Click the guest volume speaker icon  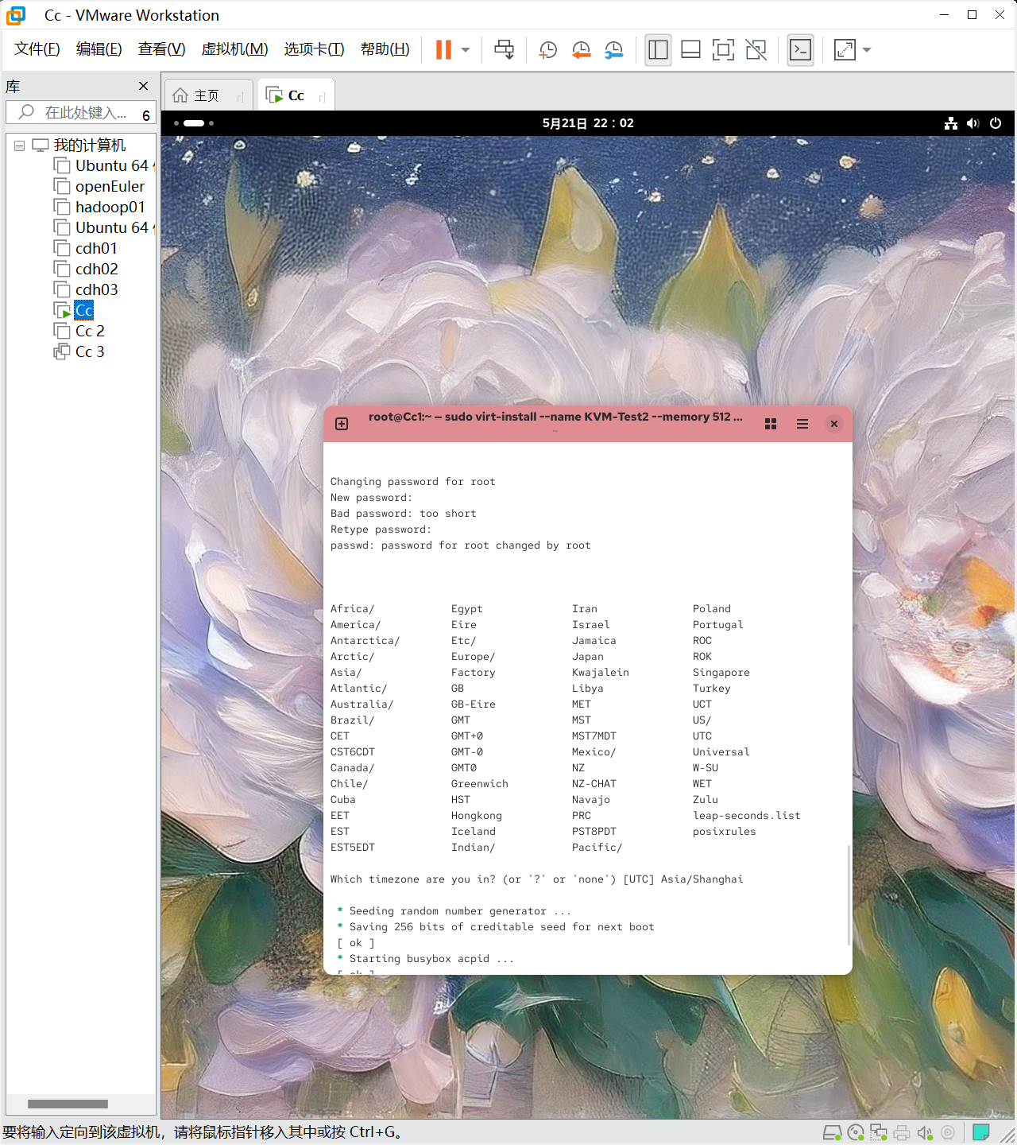coord(973,123)
